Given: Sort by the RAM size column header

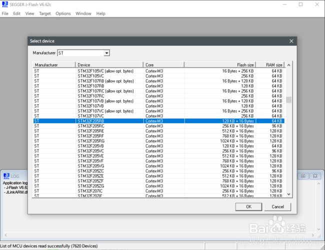Looking at the screenshot, I should [x=270, y=65].
